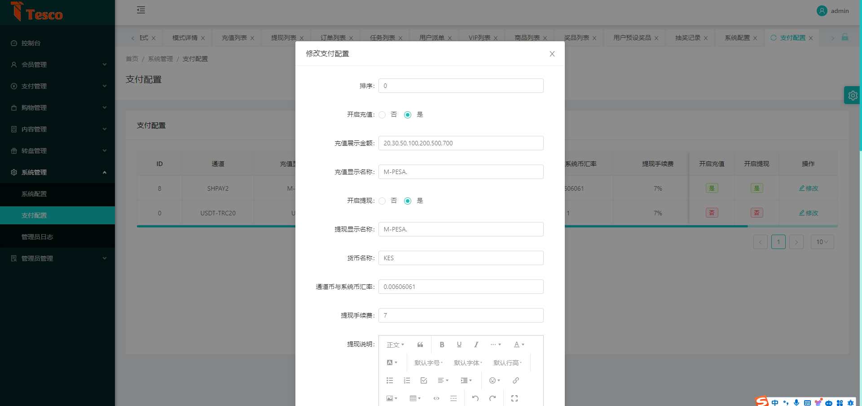Screen dimensions: 862x406
Task: Open the more text styles dropdown
Action: click(x=496, y=345)
